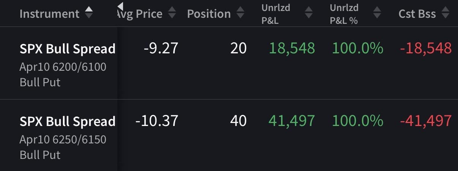458x171 pixels.
Task: Toggle sort arrows next to Avg Price
Action: 172,14
